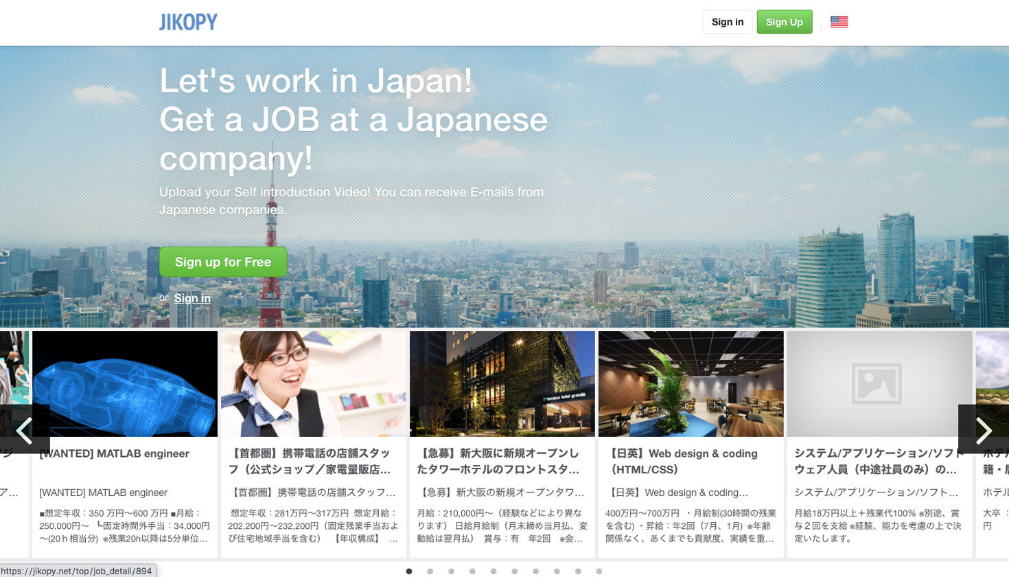The image size is (1009, 577).
Task: Click the Sign up for Free button
Action: 223,262
